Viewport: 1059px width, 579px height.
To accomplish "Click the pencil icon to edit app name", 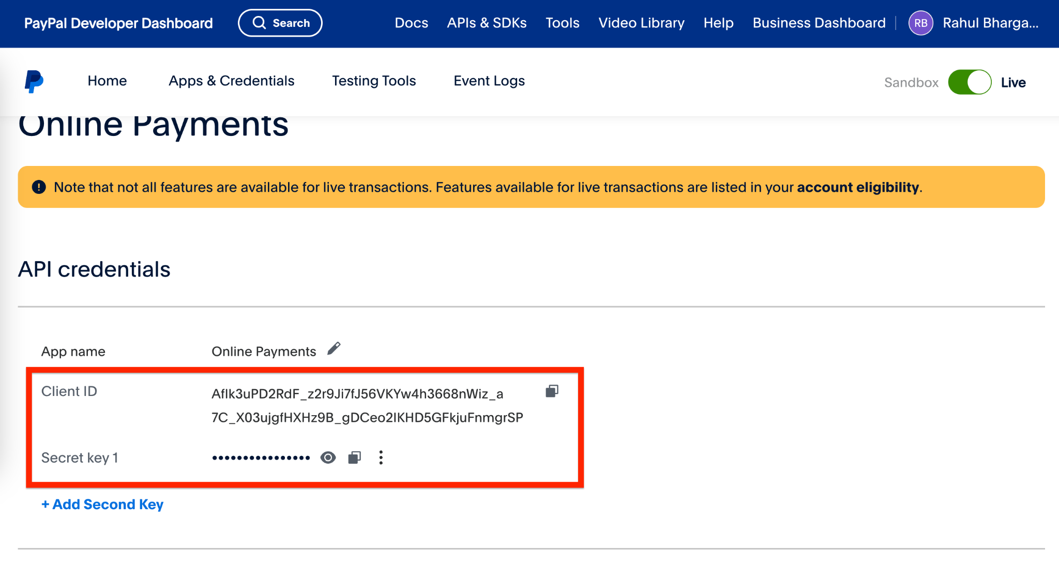I will pos(334,349).
